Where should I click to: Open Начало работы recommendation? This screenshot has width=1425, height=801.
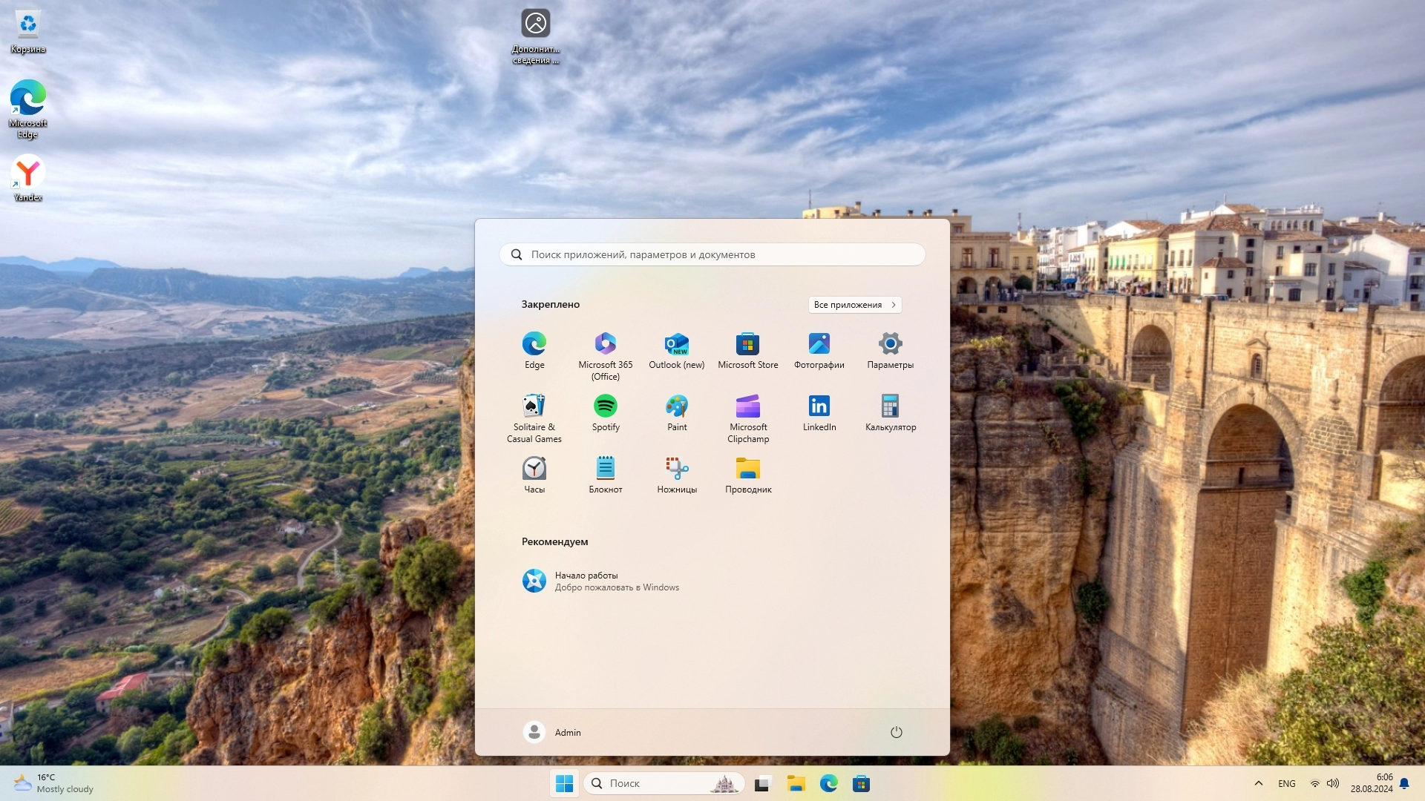pyautogui.click(x=601, y=581)
